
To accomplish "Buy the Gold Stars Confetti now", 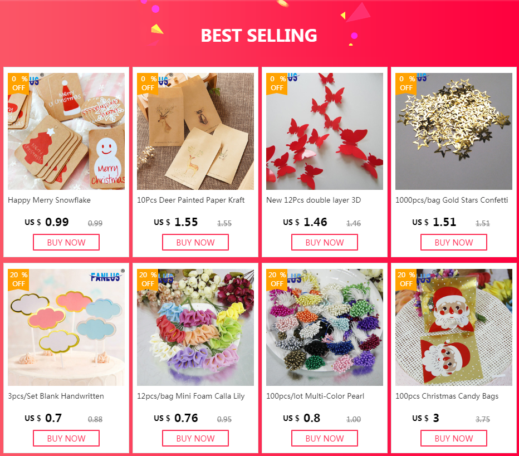I will pos(453,242).
